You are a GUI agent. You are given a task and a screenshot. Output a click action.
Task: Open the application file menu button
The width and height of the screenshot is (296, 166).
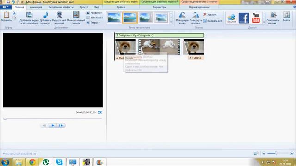6,7
